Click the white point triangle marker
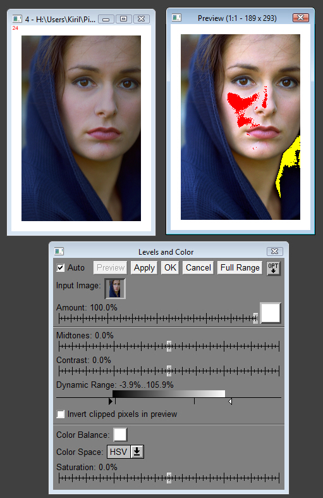 (230, 402)
